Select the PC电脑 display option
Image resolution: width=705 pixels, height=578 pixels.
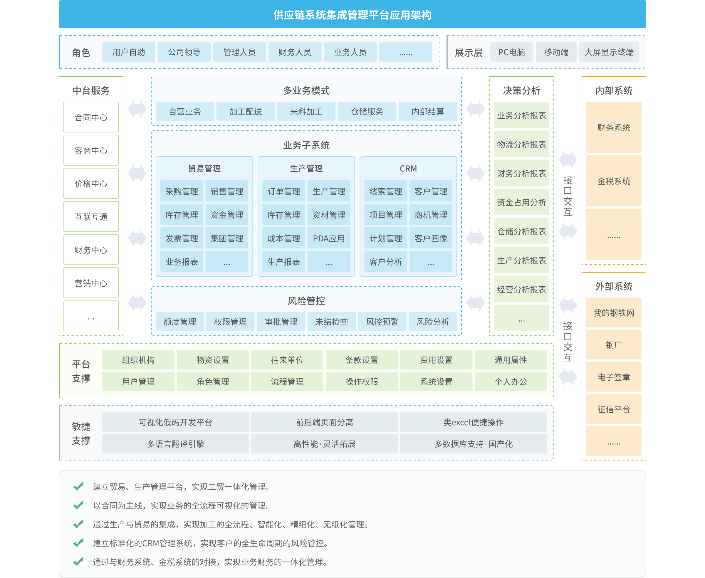point(511,52)
